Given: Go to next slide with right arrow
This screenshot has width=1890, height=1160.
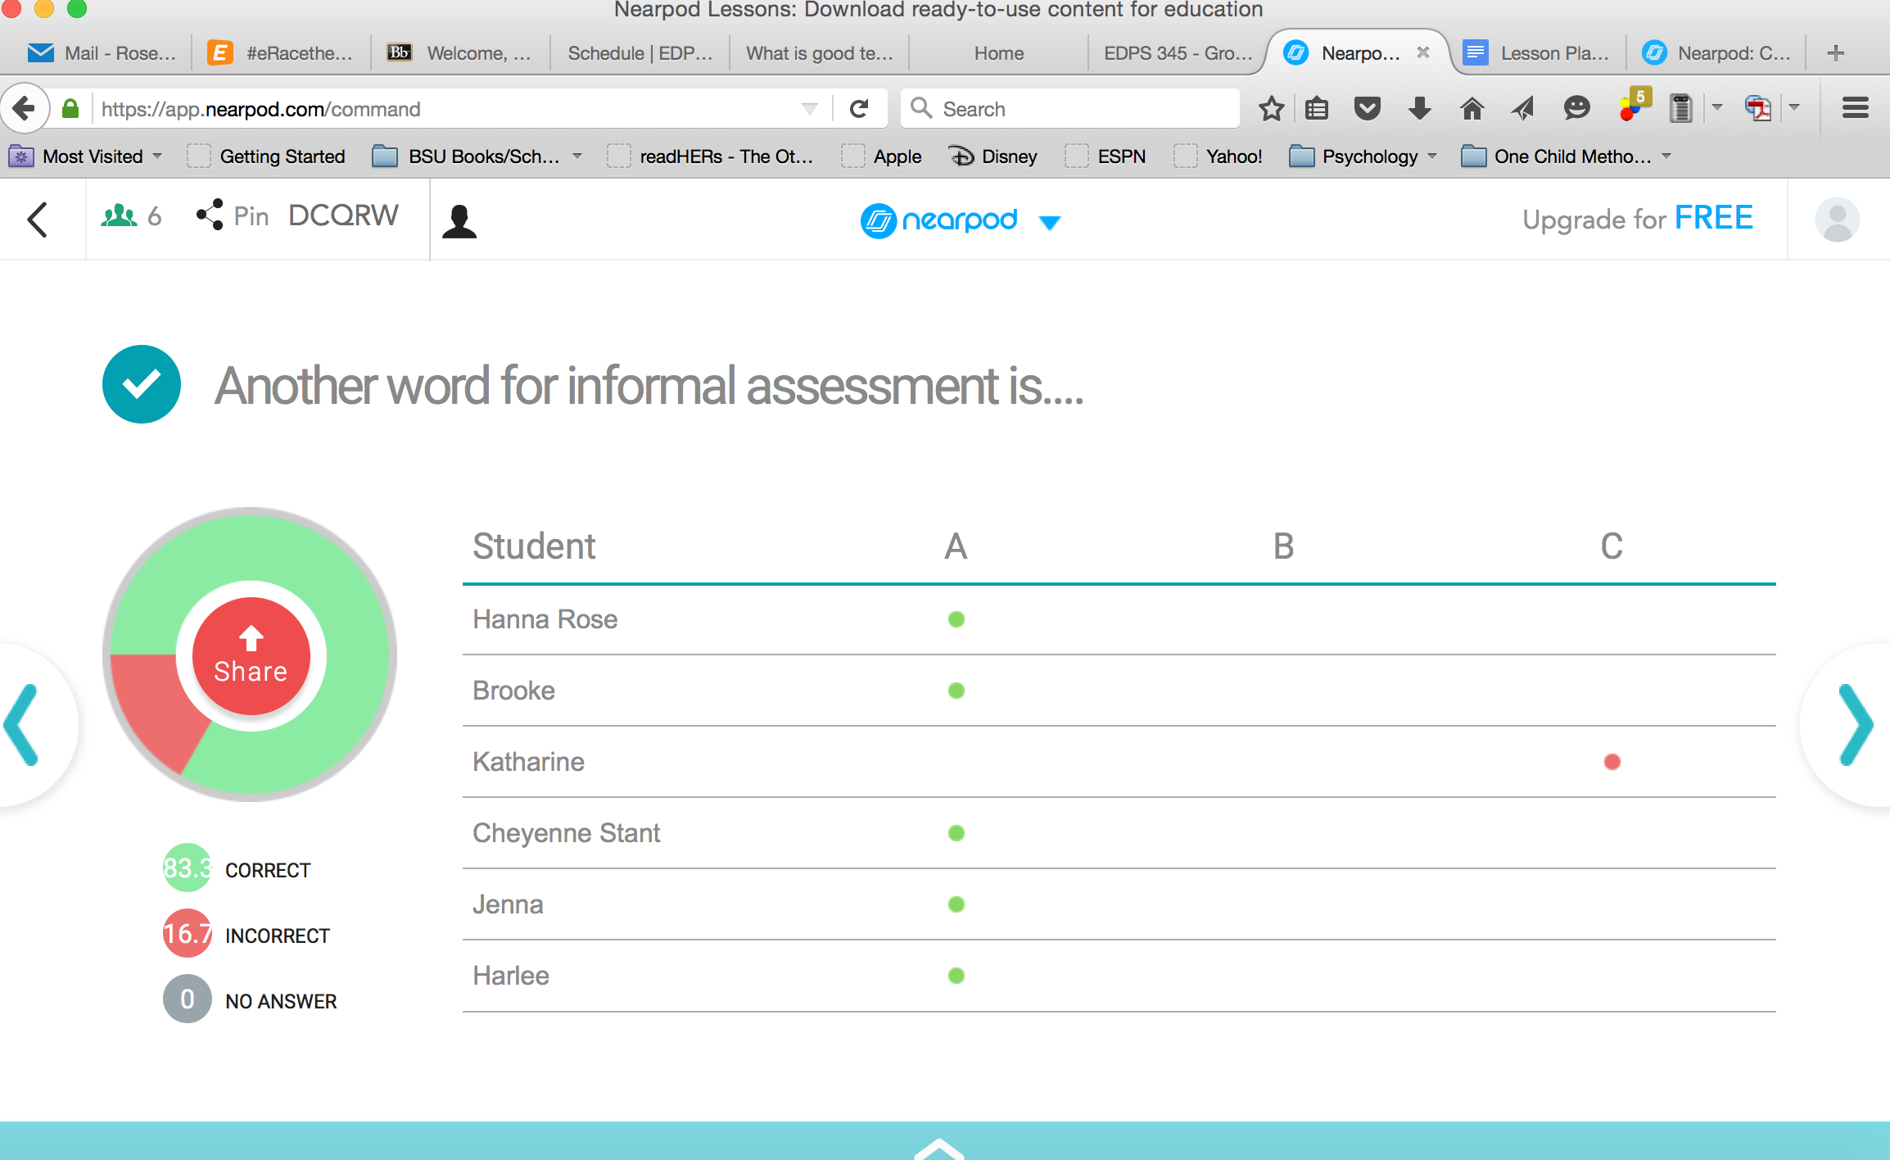Looking at the screenshot, I should (1854, 725).
